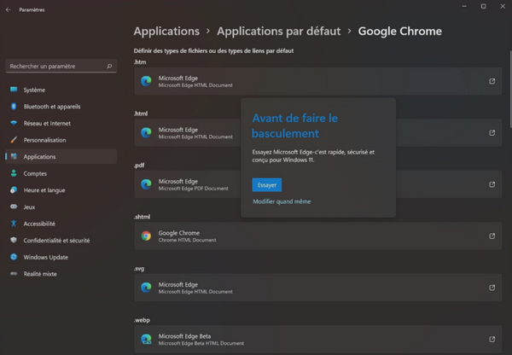Image resolution: width=512 pixels, height=355 pixels.
Task: Open Windows Update page
Action: [46, 257]
